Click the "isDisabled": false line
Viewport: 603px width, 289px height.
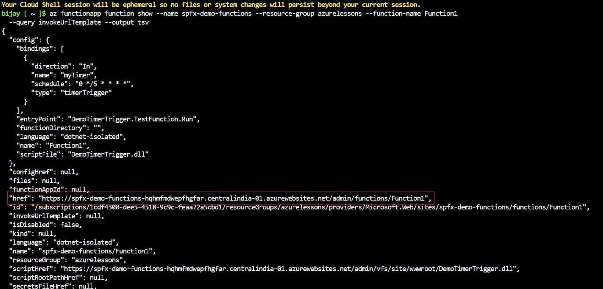tap(46, 225)
